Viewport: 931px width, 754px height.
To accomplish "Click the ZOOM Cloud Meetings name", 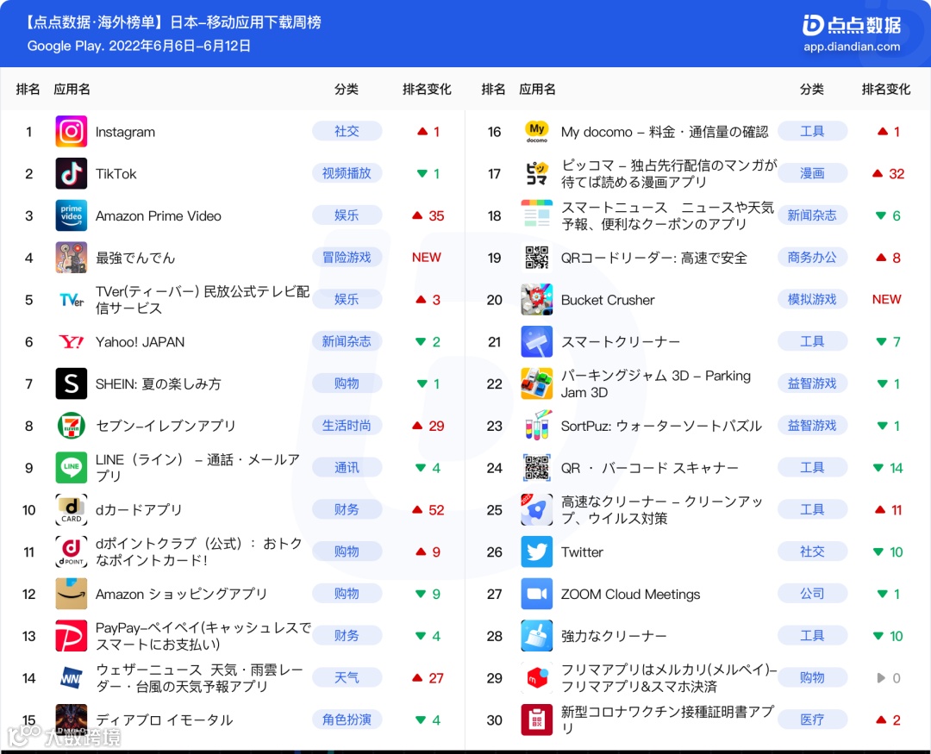I will point(630,595).
